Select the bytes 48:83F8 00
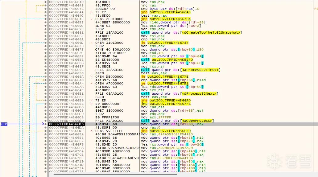Image resolution: width=318 pixels, height=177 pixels. [106, 128]
